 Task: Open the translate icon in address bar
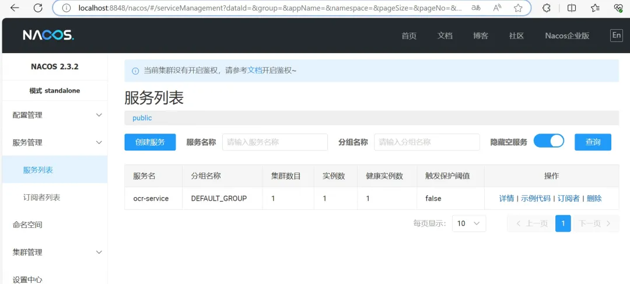pyautogui.click(x=476, y=8)
